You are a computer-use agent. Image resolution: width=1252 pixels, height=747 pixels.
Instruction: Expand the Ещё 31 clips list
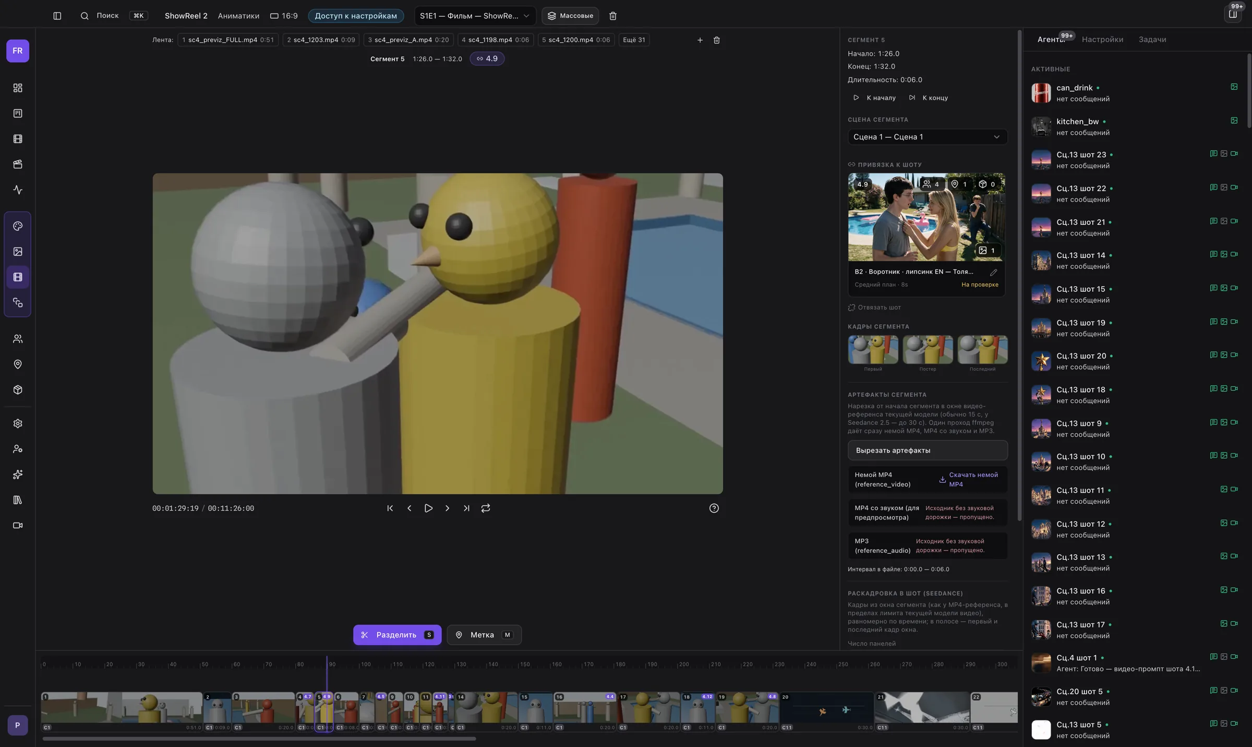tap(634, 40)
